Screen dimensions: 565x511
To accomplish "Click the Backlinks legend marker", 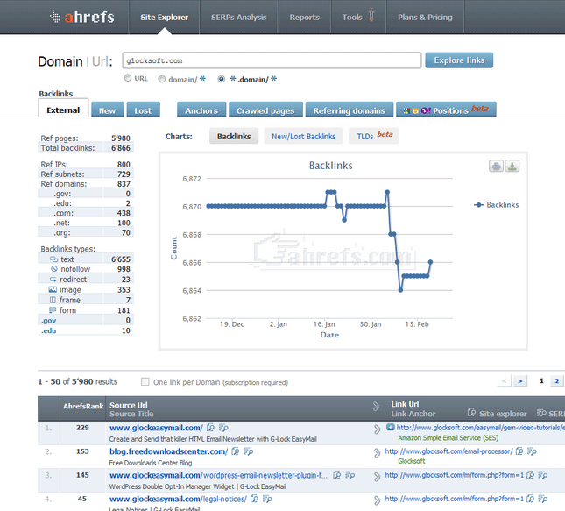I will (478, 205).
